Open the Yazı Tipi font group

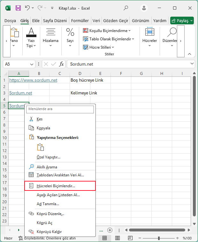click(x=31, y=37)
